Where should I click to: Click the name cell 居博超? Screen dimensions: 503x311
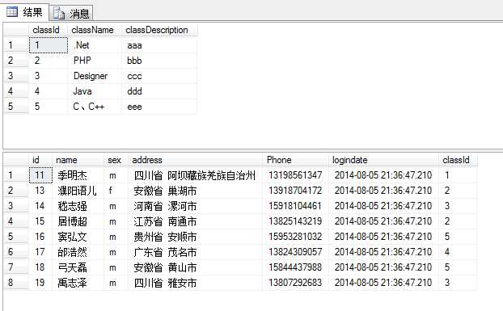(78, 221)
